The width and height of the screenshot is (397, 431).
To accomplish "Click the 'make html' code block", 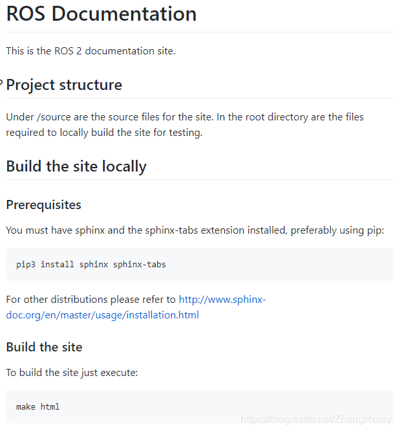I will click(200, 406).
